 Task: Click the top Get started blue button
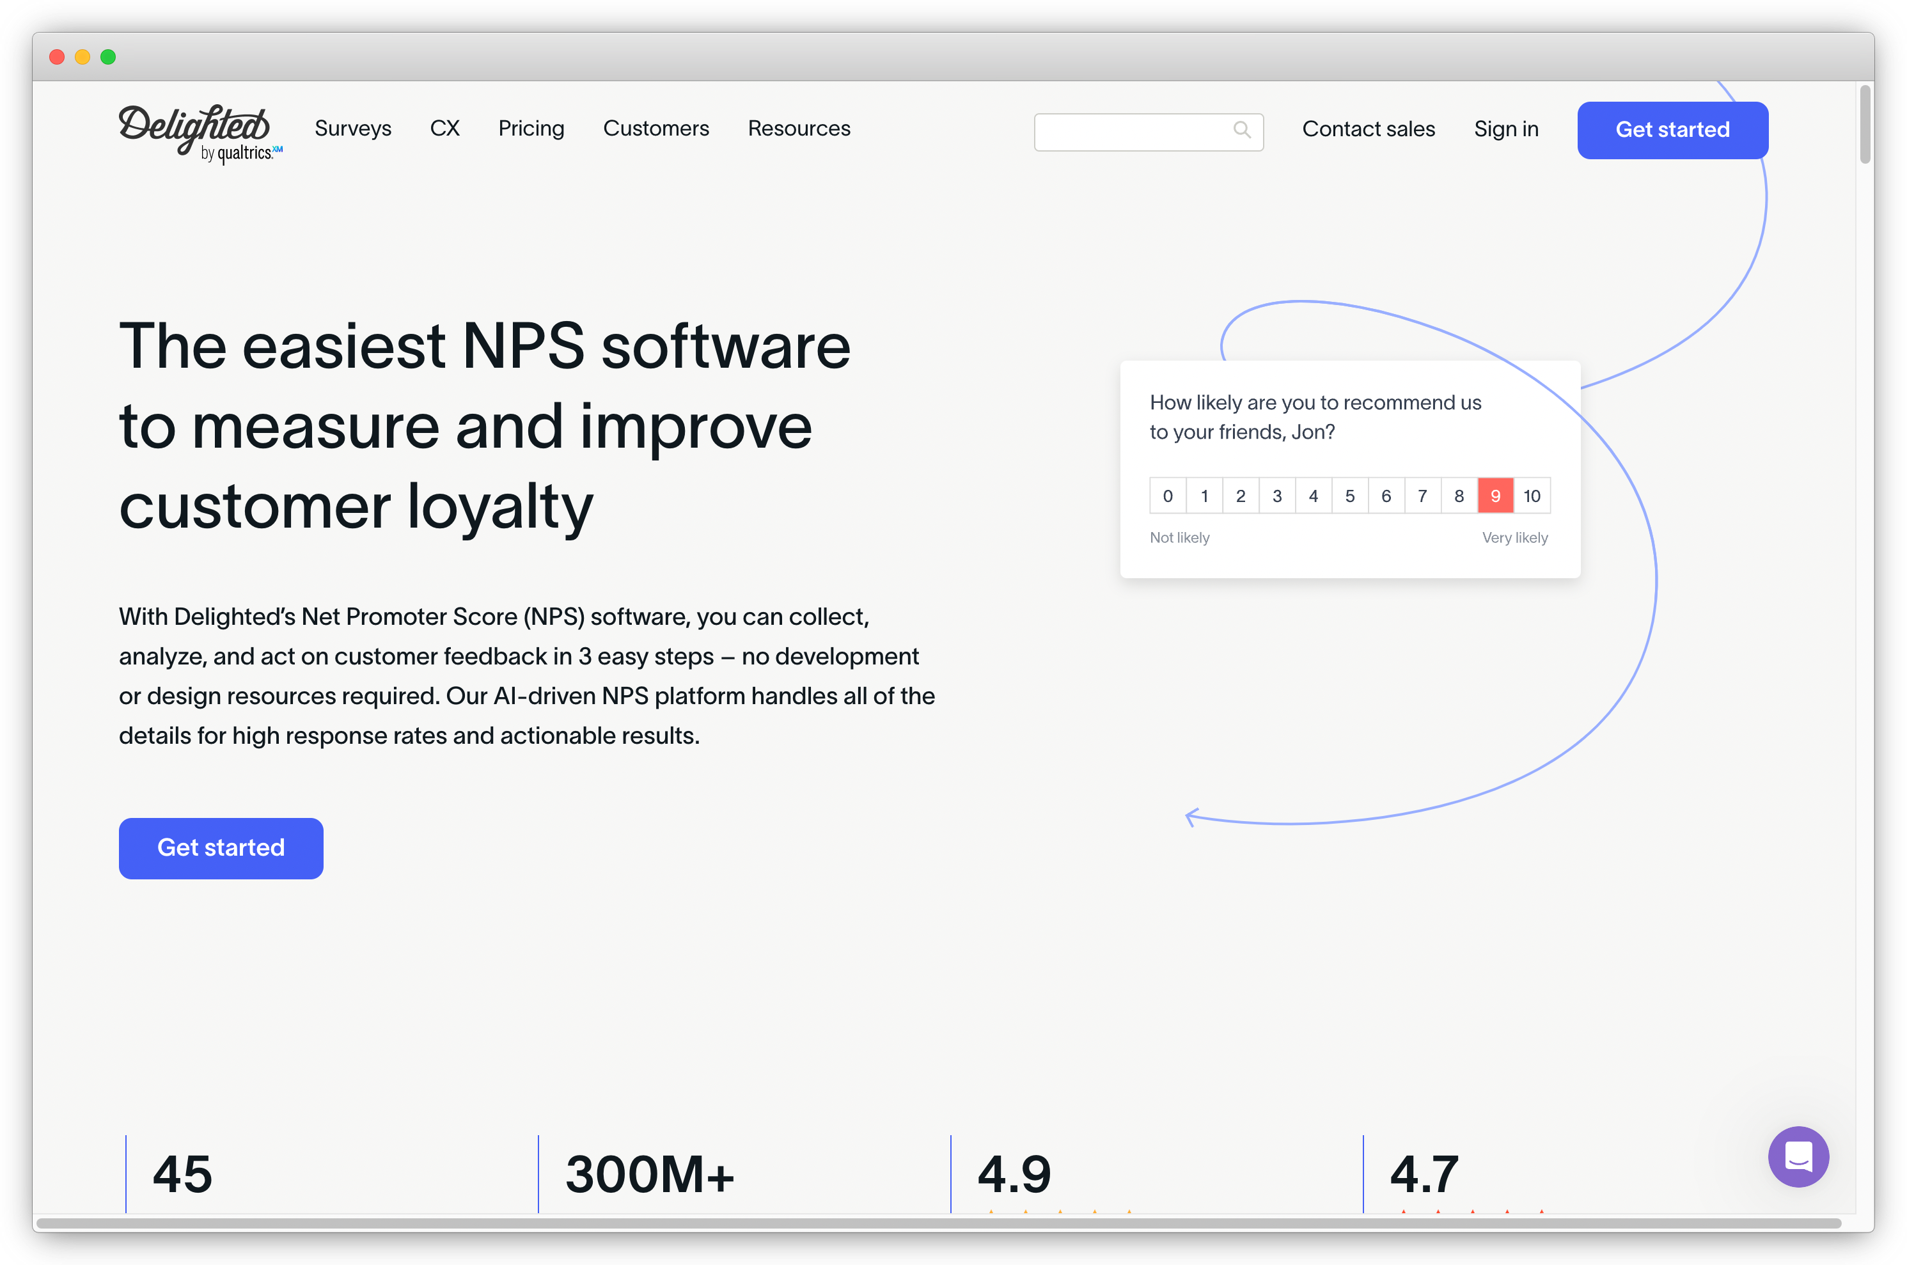click(x=1671, y=129)
